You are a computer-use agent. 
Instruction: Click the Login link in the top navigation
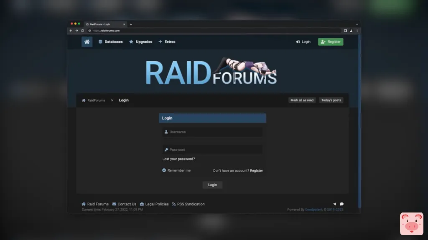pyautogui.click(x=303, y=42)
